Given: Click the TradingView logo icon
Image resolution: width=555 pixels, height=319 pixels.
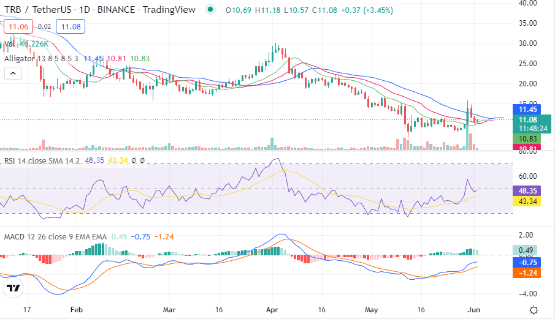Looking at the screenshot, I should (x=13, y=288).
